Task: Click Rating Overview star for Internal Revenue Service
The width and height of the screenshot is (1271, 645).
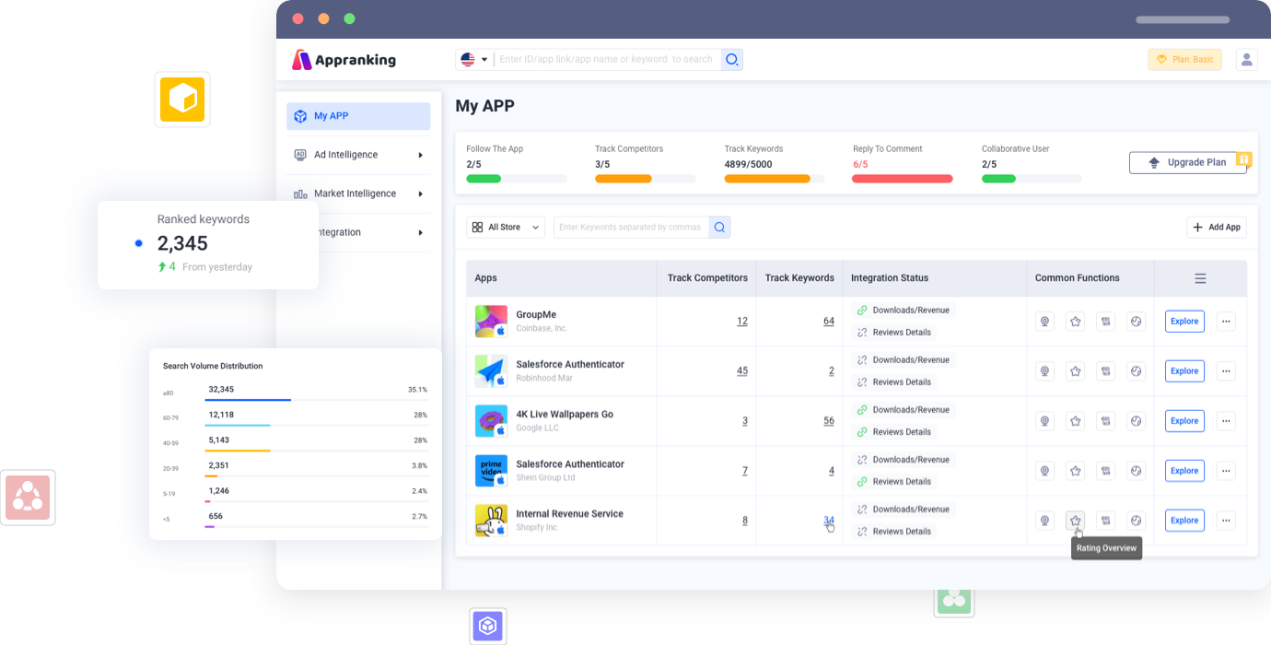Action: pyautogui.click(x=1075, y=521)
